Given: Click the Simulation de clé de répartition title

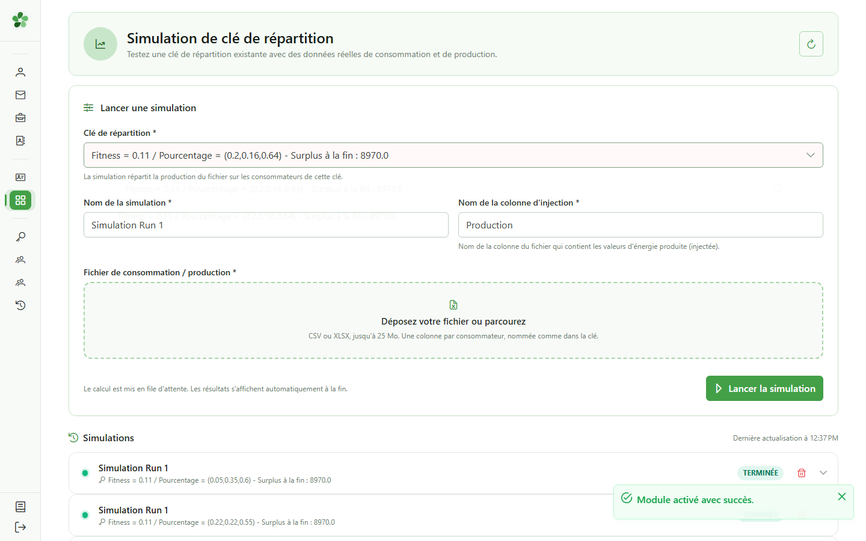Looking at the screenshot, I should tap(230, 38).
